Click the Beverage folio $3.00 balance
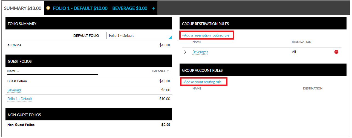The height and width of the screenshot is (138, 352). (165, 90)
